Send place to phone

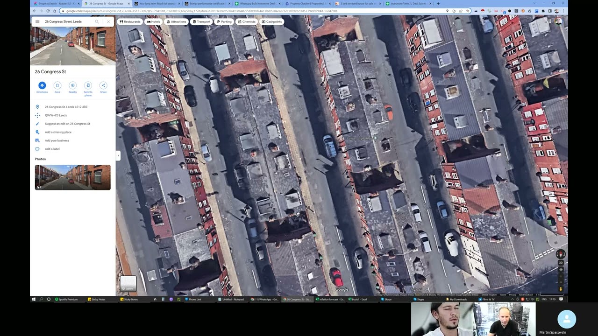(x=88, y=85)
